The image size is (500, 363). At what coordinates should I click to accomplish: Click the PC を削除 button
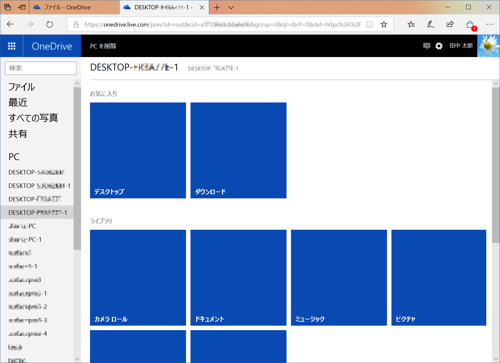coord(103,46)
